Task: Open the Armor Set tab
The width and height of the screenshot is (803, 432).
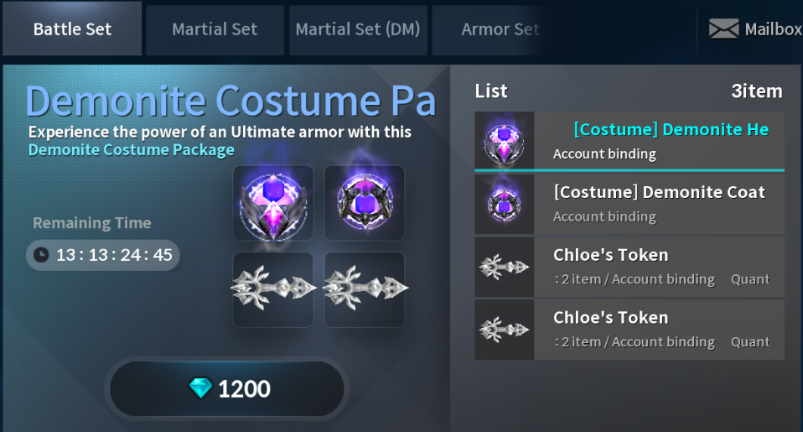Action: 500,29
